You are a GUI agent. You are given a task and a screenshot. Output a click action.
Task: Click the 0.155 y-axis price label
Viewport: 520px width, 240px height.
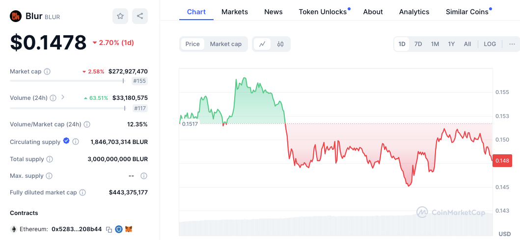coord(502,92)
